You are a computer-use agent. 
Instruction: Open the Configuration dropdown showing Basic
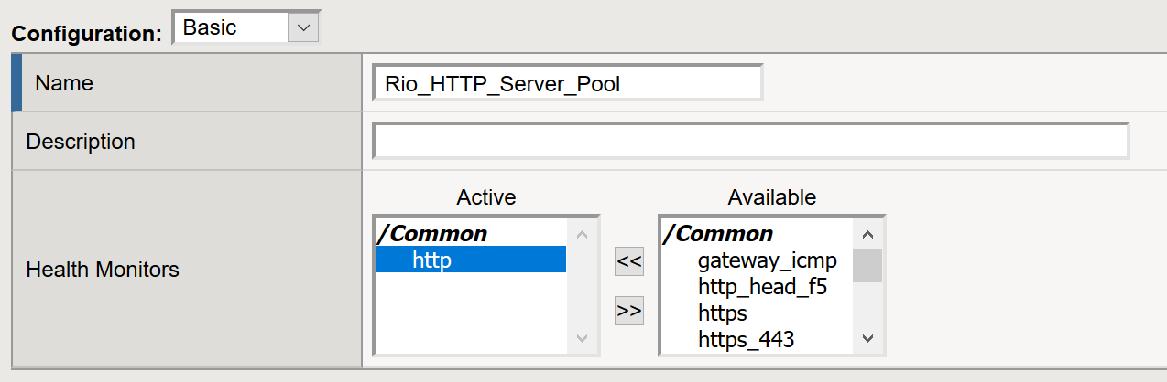[x=245, y=28]
